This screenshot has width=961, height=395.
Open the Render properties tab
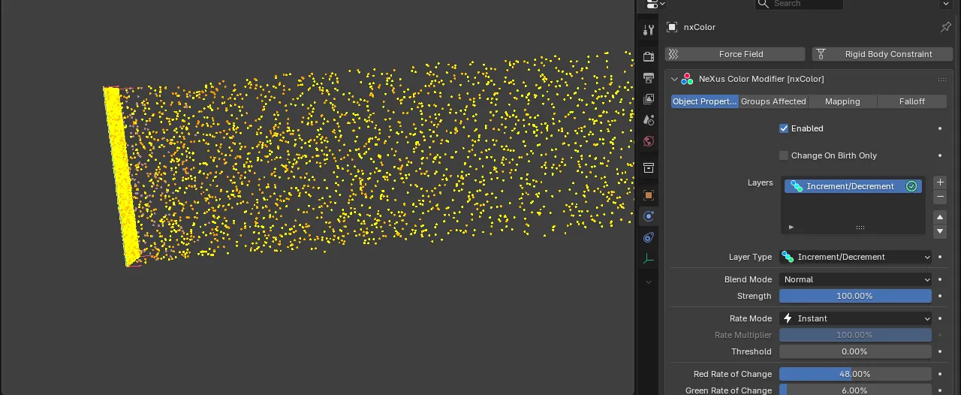pos(649,57)
